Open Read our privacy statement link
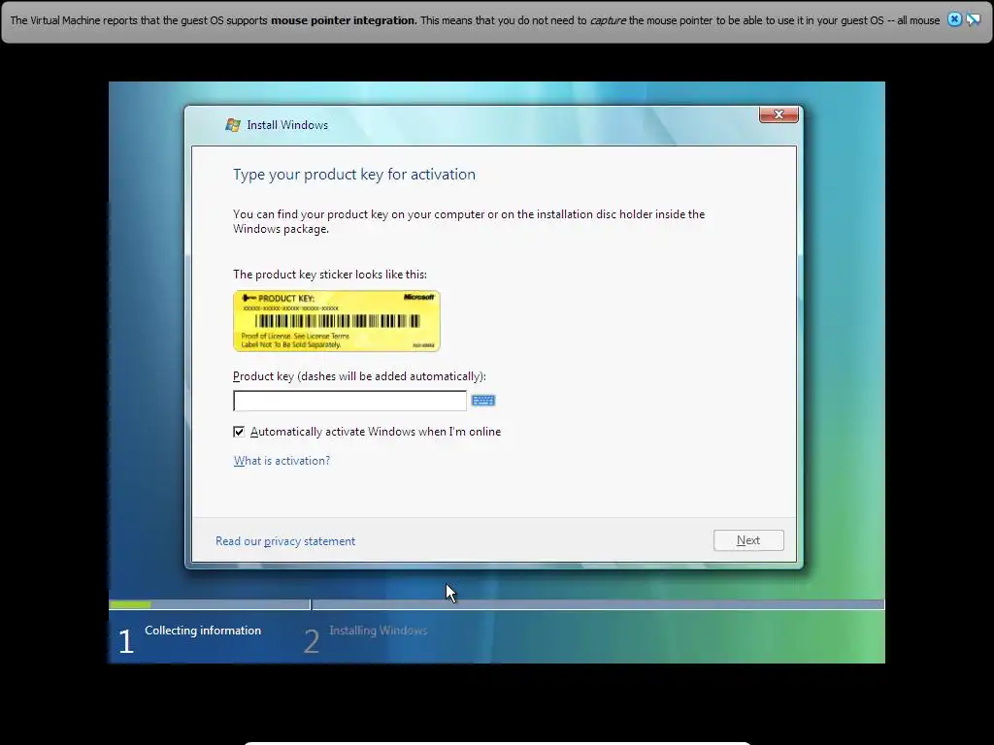Viewport: 994px width, 745px height. (285, 541)
